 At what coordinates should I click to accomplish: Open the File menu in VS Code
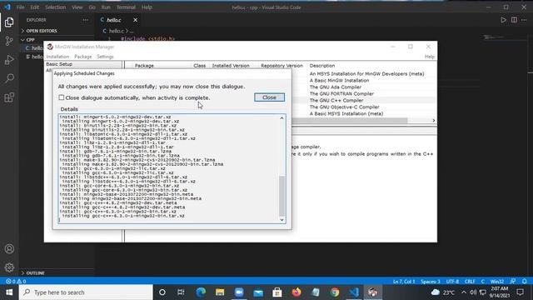point(20,7)
